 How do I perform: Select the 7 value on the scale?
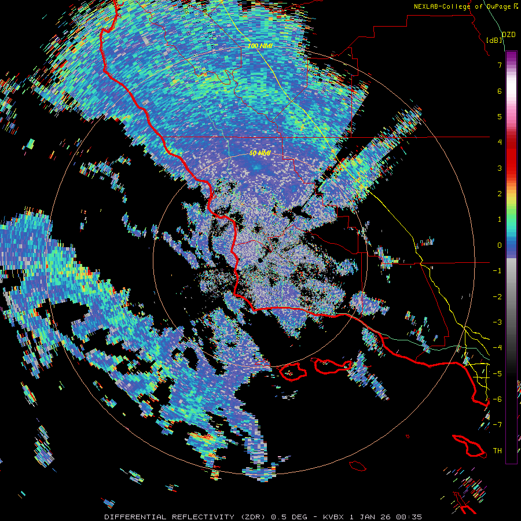pos(500,65)
